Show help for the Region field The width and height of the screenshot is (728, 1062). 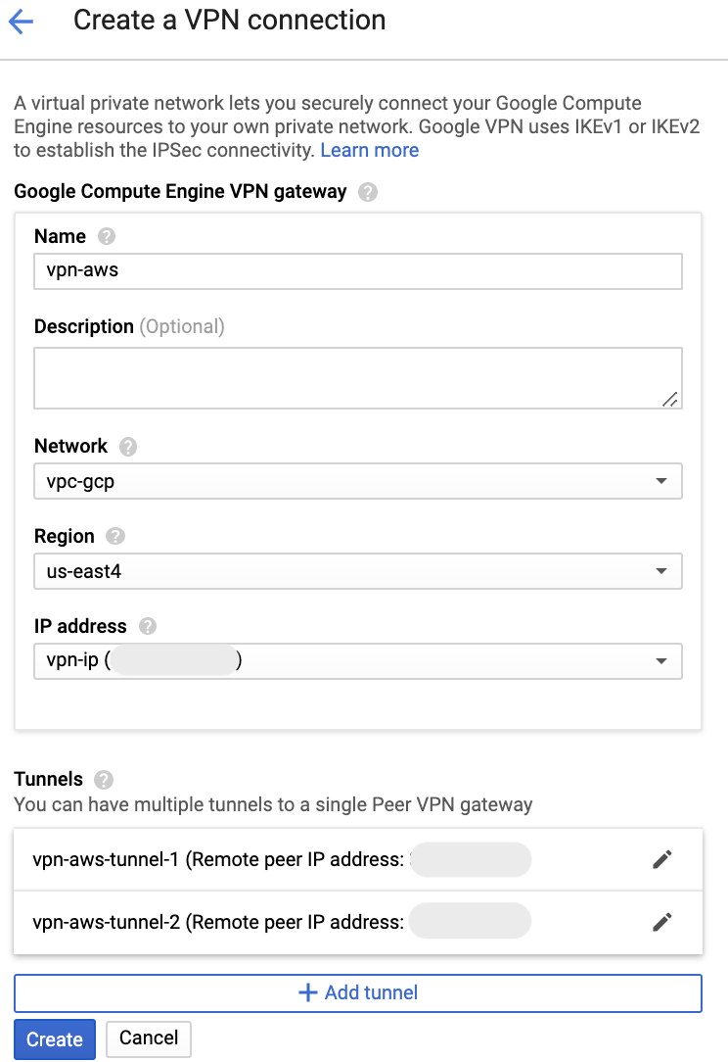tap(115, 537)
